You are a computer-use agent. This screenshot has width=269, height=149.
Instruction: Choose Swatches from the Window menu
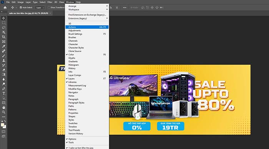[87, 123]
